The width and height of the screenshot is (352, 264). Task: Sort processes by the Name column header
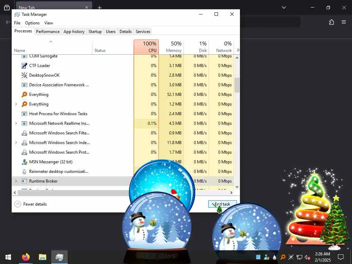click(x=52, y=47)
